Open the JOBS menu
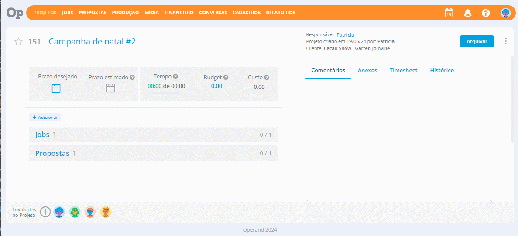 [x=67, y=13]
